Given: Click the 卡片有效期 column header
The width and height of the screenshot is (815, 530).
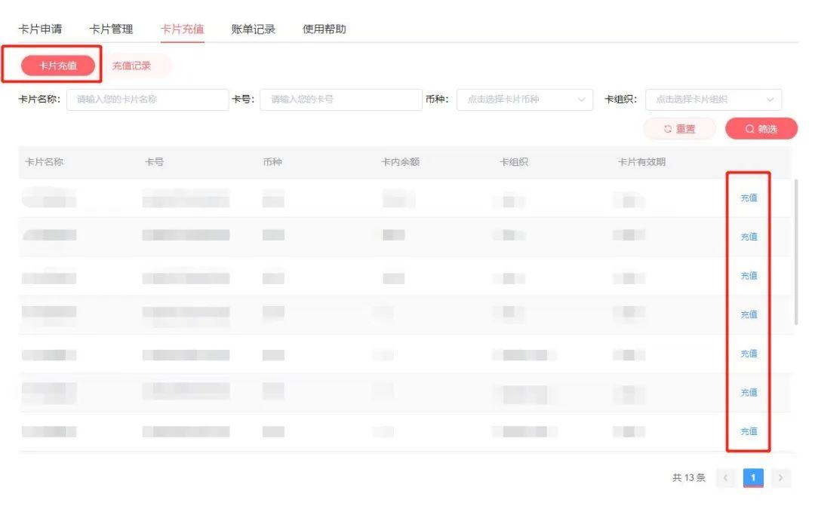Looking at the screenshot, I should (x=642, y=162).
